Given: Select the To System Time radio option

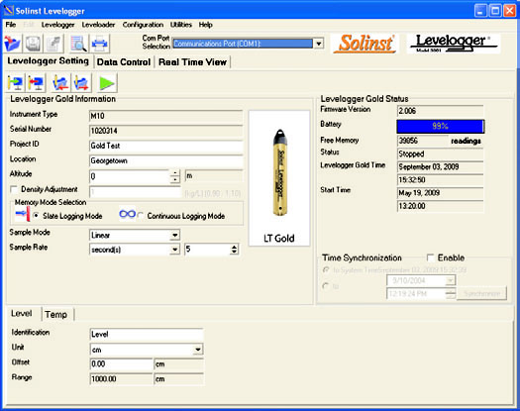Looking at the screenshot, I should pos(326,269).
